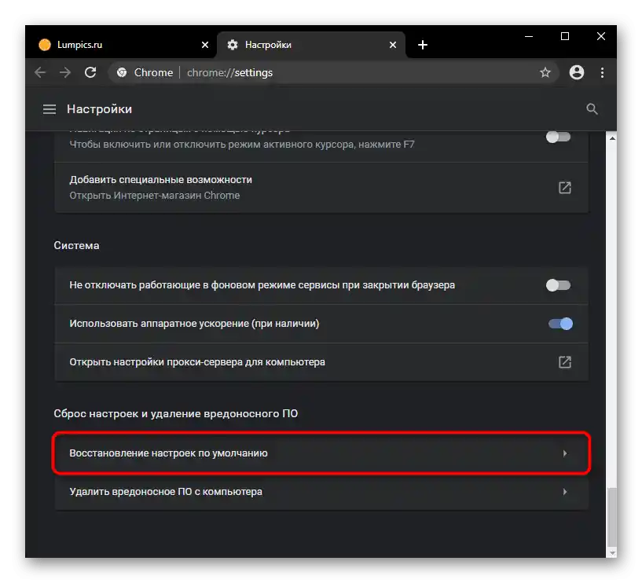This screenshot has width=642, height=583.
Task: Click Удалить вредоносное ПО с компьютера text
Action: click(166, 492)
